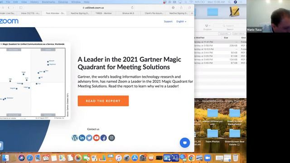Open the English language dropdown
Viewport: 290px width, 163px height.
[x=181, y=21]
